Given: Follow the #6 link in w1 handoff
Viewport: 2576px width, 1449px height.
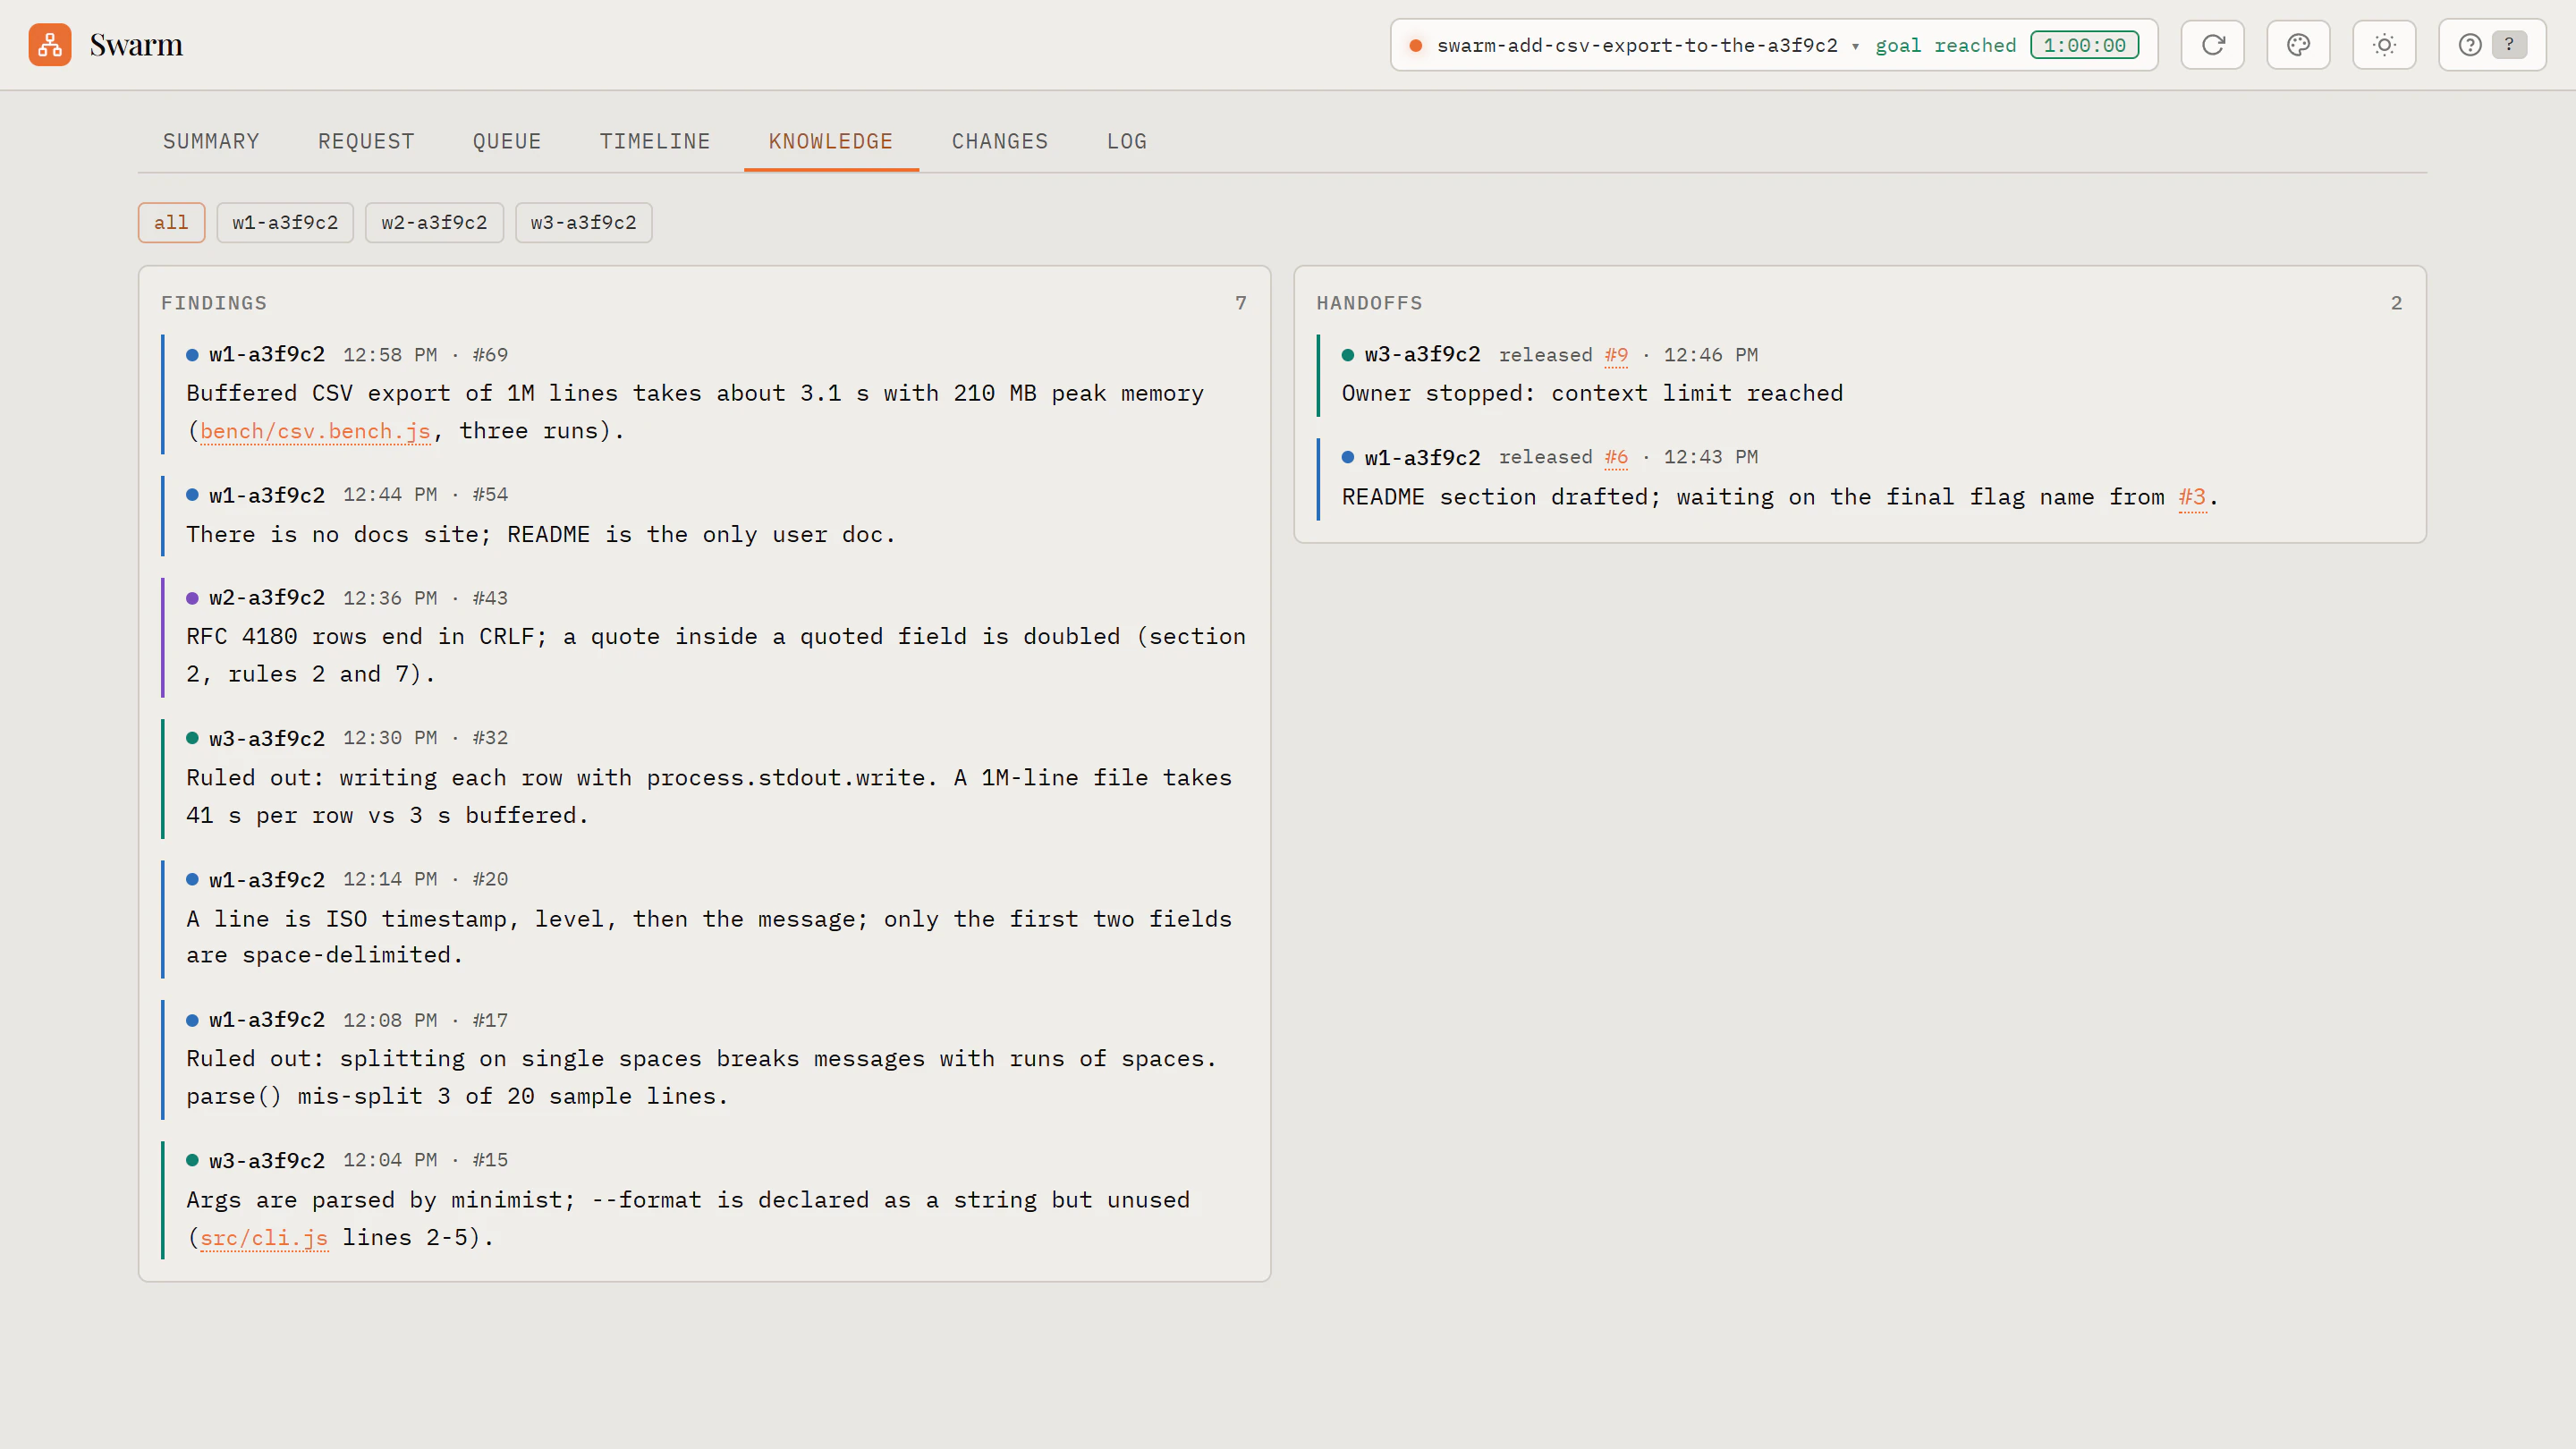Looking at the screenshot, I should pyautogui.click(x=1616, y=457).
